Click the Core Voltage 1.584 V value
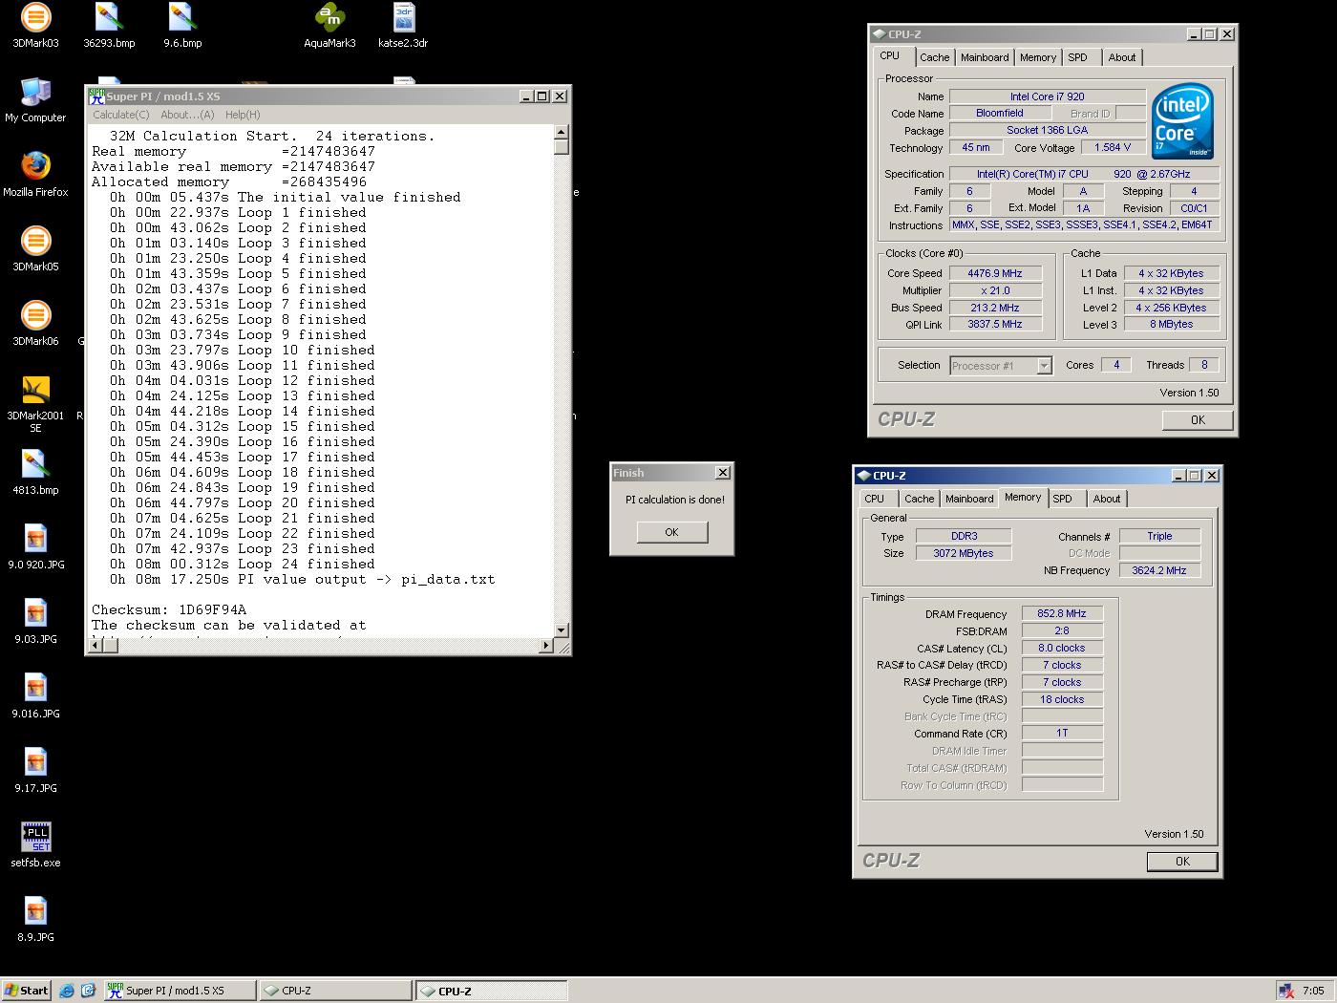The height and width of the screenshot is (1003, 1337). (1113, 148)
